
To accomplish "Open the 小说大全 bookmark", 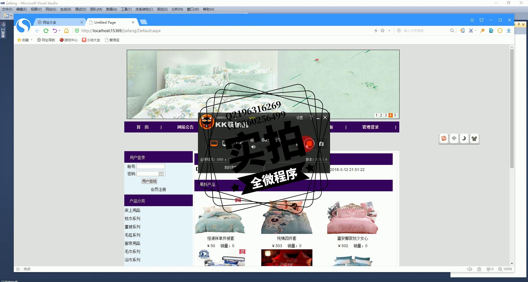I will 91,40.
